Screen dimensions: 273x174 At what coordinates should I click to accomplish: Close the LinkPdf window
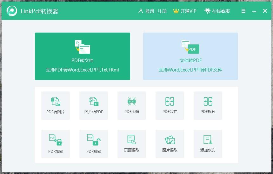[x=265, y=11]
